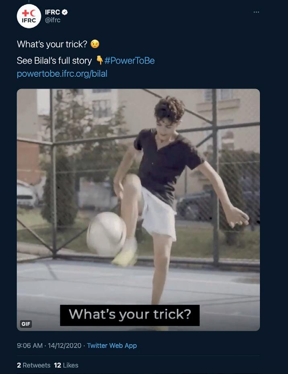
Task: Click the tweet text "What's your trick?"
Action: tap(52, 44)
